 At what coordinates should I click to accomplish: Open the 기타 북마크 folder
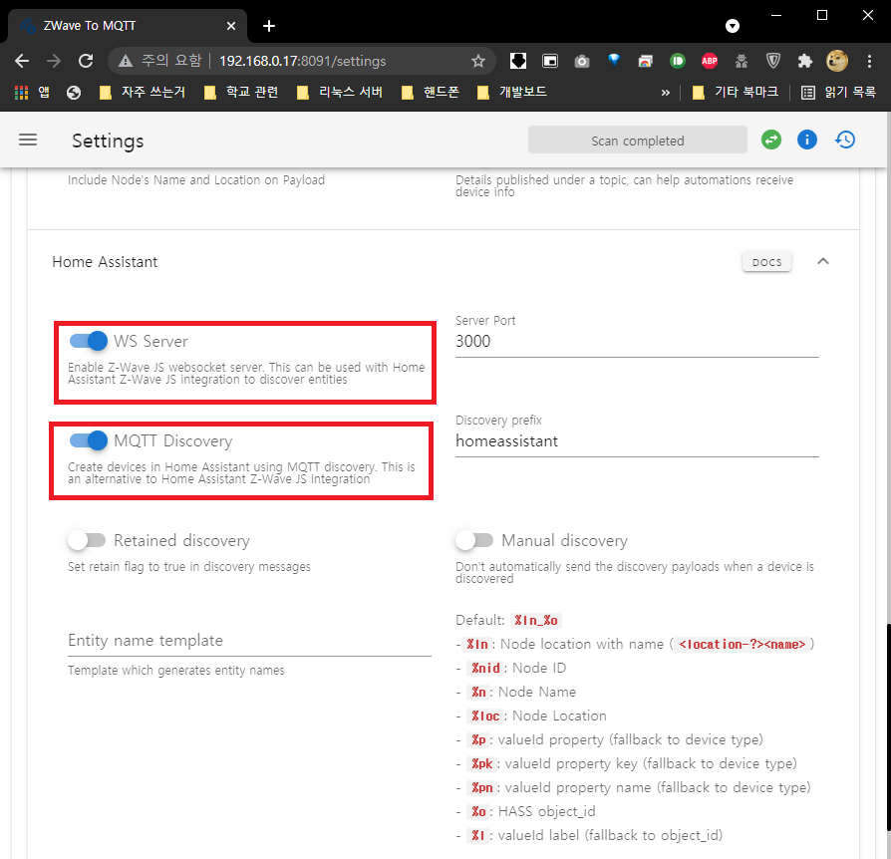click(736, 92)
